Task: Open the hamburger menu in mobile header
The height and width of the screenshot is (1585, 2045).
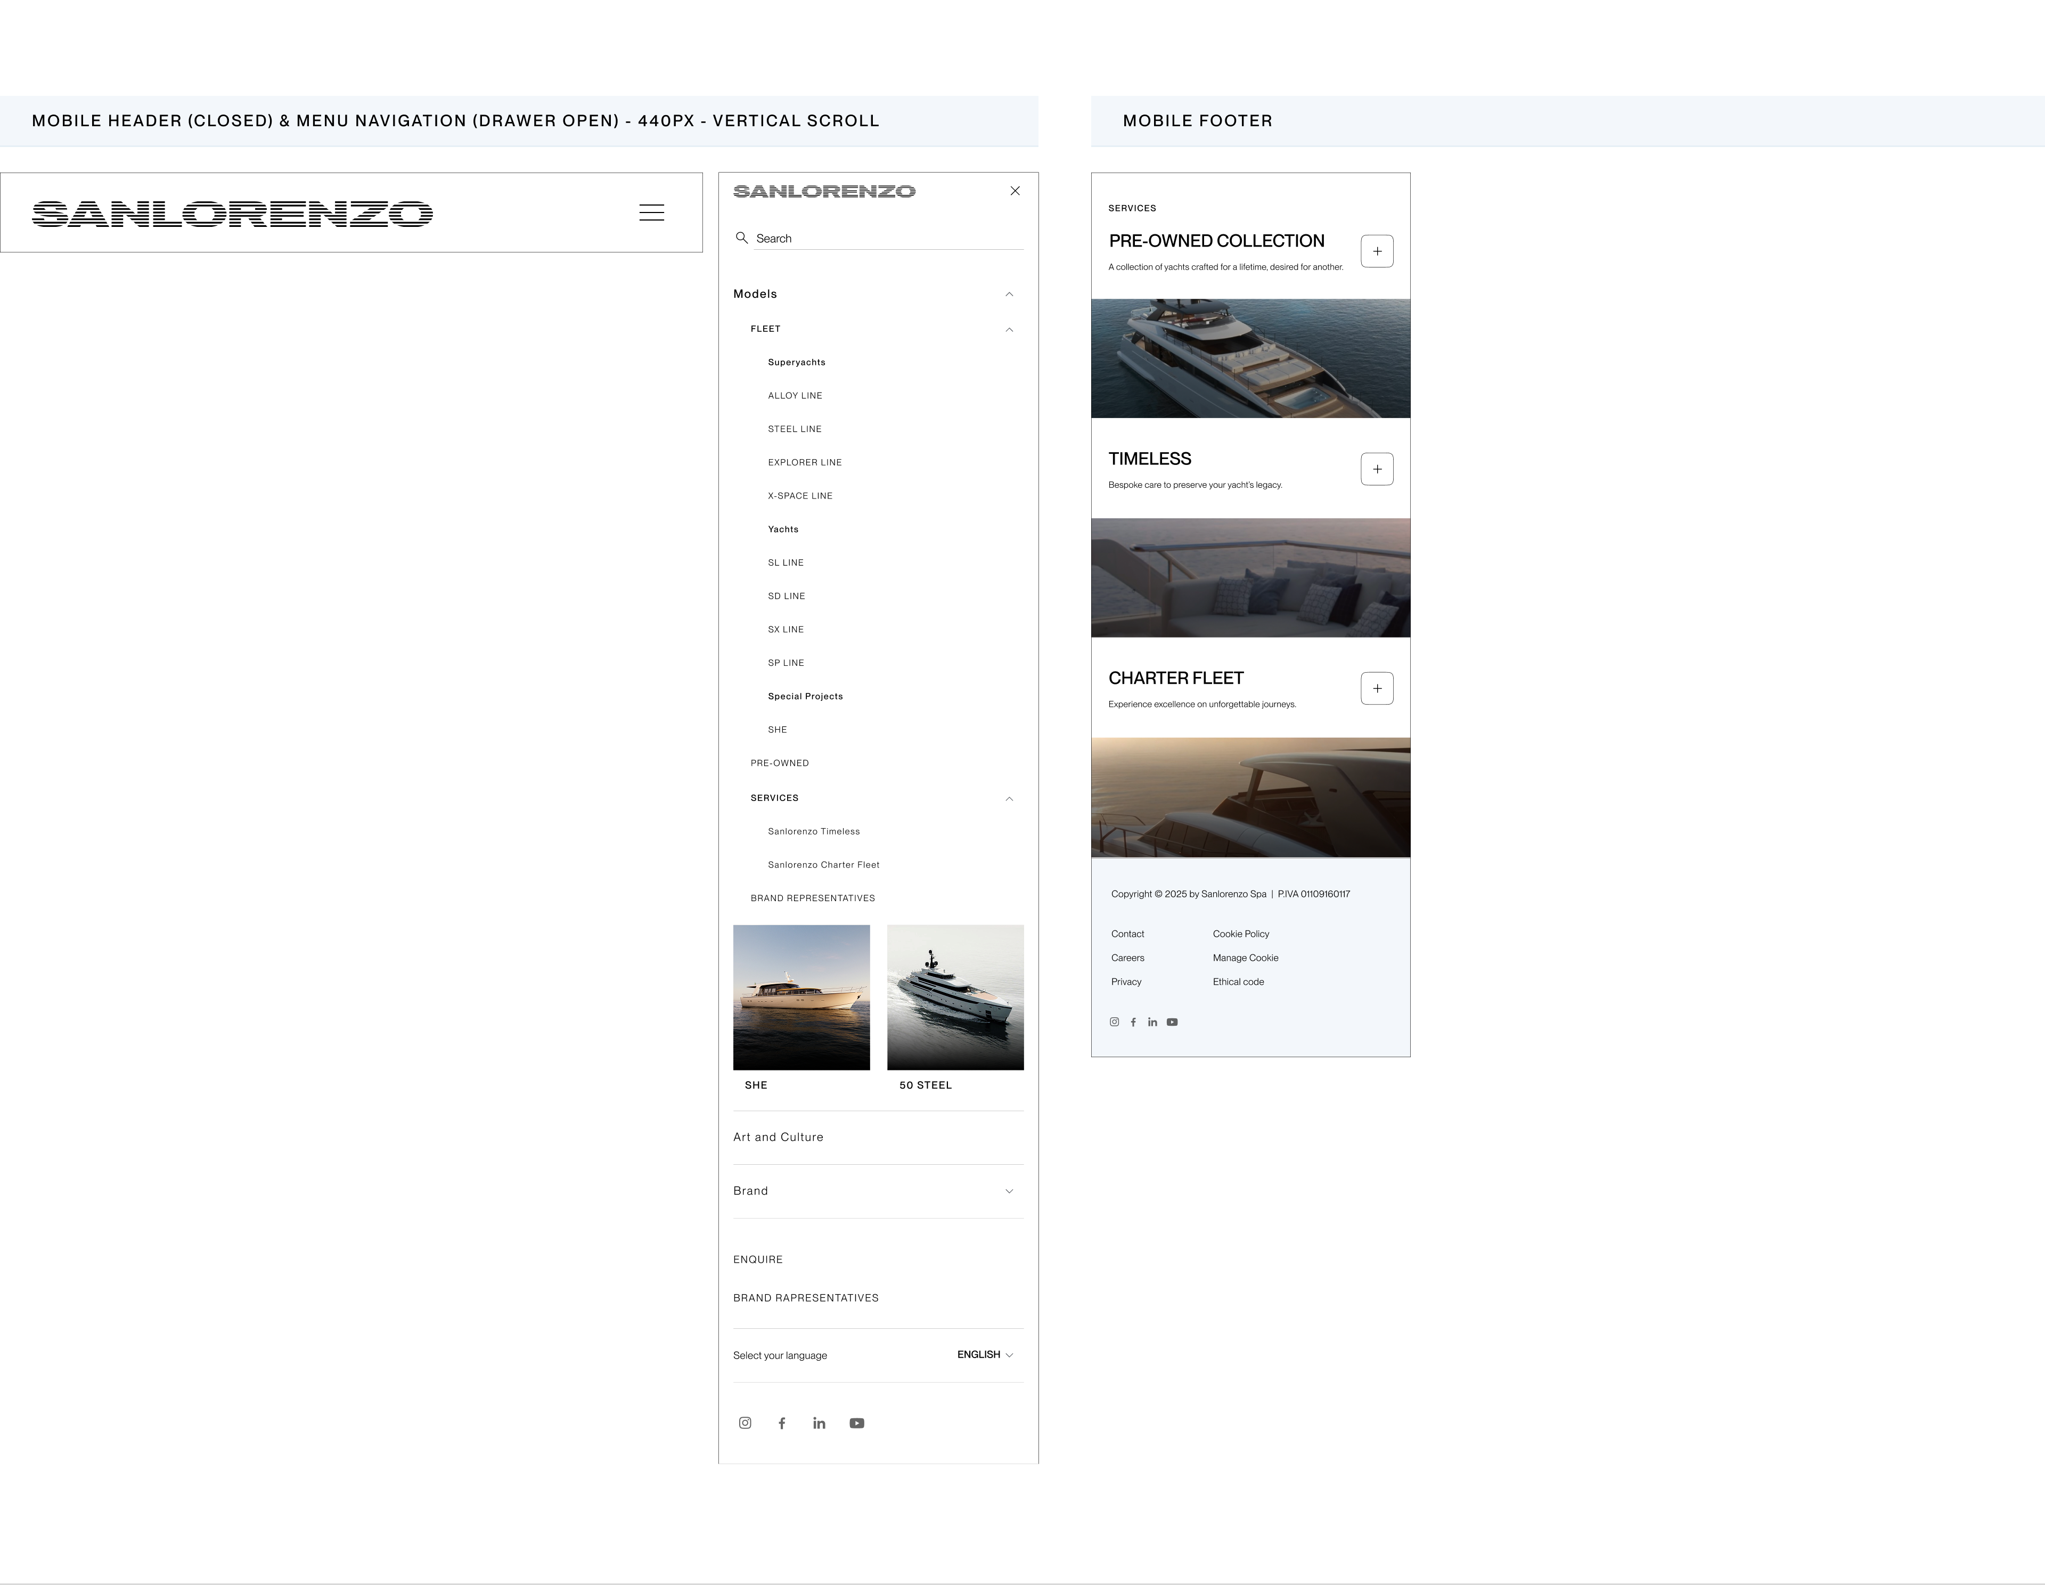Action: (652, 213)
